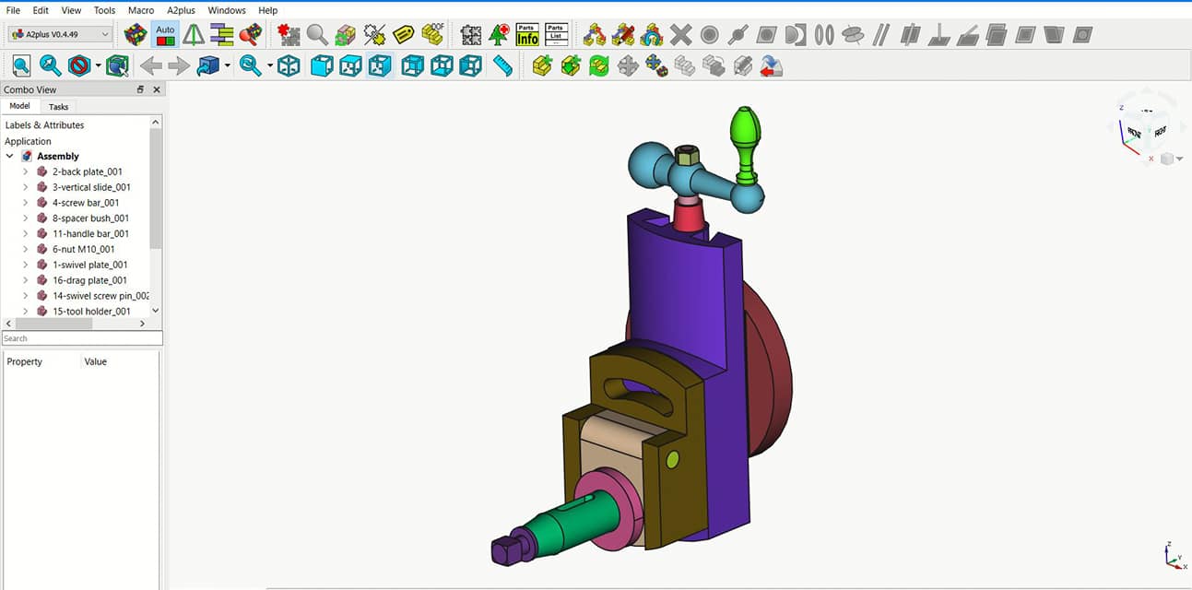The image size is (1192, 590).
Task: Generate the Parts List
Action: 556,35
